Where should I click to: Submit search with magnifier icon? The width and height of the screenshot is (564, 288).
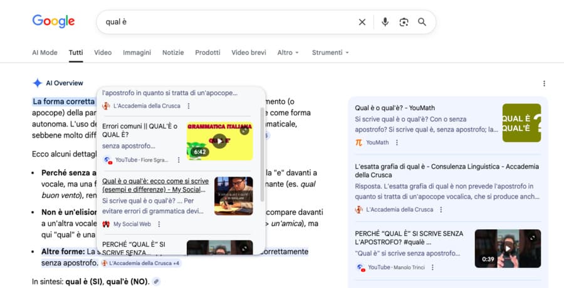[x=422, y=22]
